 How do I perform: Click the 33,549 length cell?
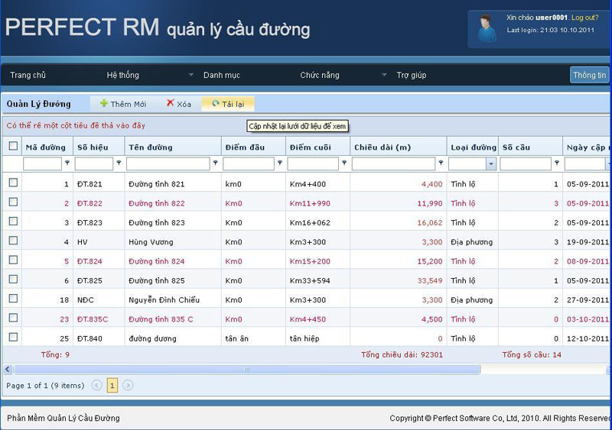coord(398,280)
